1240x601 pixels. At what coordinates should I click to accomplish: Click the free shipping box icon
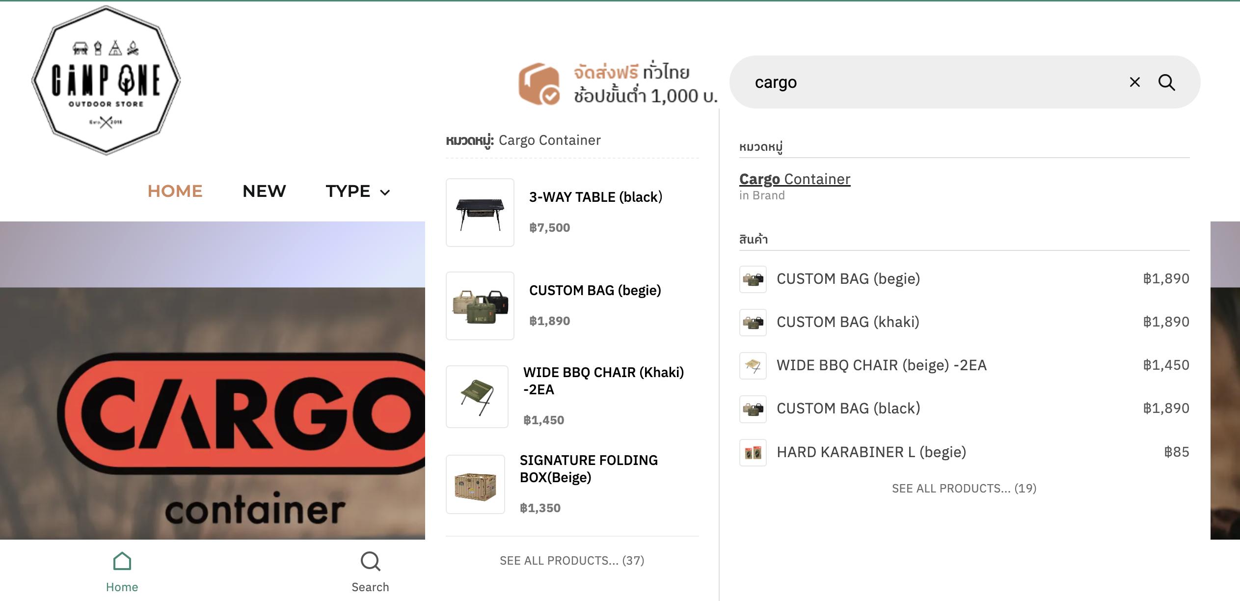point(539,84)
